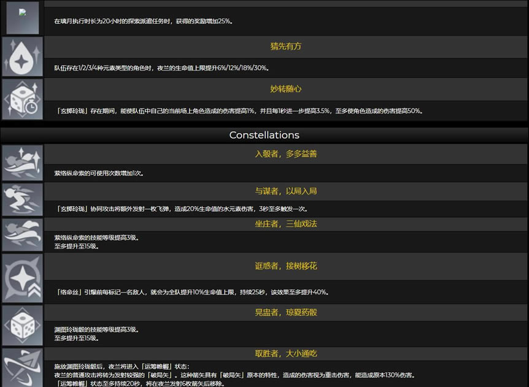Select the icon for constellation 入彀者，多多益善

pos(22,163)
